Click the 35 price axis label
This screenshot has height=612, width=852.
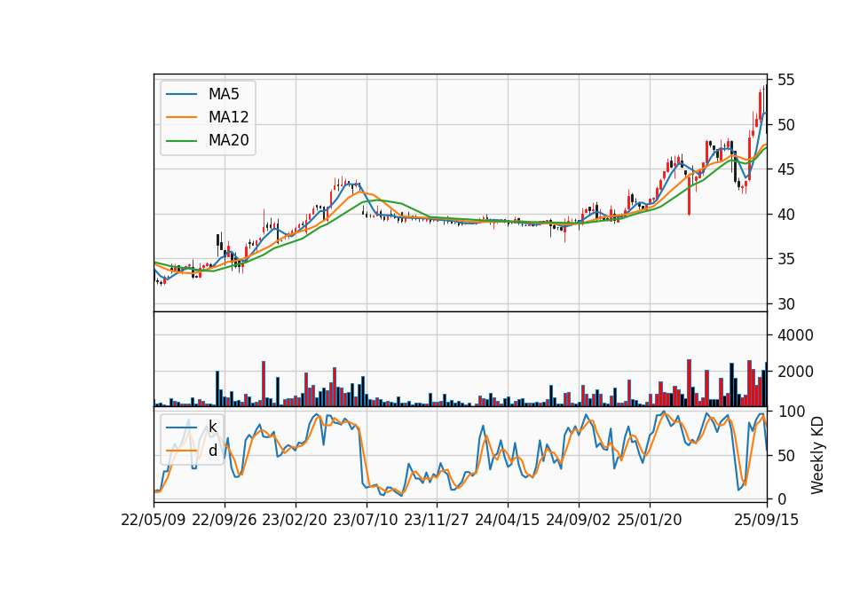coord(785,259)
